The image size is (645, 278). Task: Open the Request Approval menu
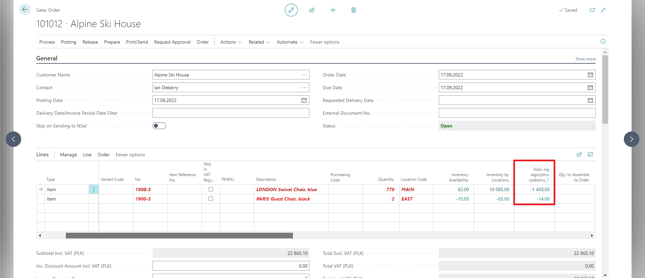coord(172,42)
